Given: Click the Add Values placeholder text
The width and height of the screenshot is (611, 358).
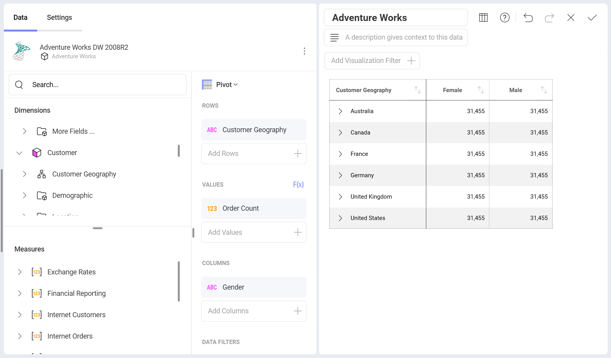Looking at the screenshot, I should click(225, 232).
